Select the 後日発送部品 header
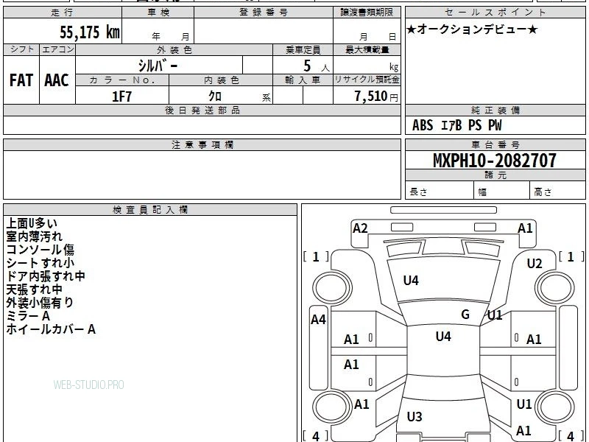Image resolution: width=589 pixels, height=442 pixels. pyautogui.click(x=202, y=110)
